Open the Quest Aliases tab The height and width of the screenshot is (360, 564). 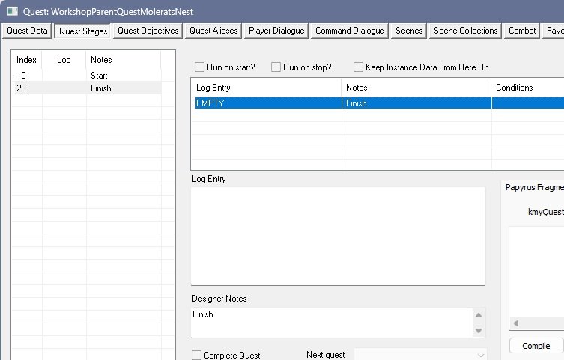pyautogui.click(x=213, y=31)
